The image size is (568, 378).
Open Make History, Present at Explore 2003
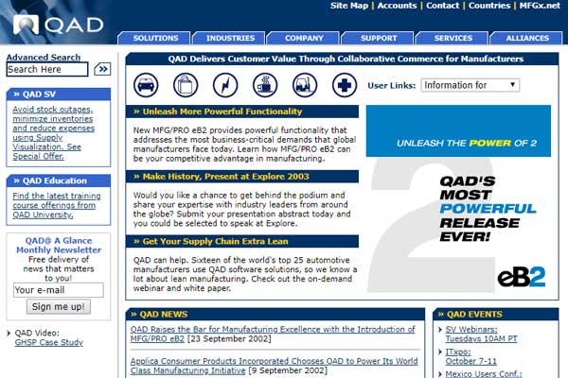pos(242,177)
